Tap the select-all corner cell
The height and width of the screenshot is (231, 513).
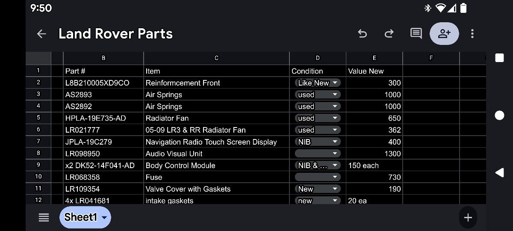38,58
